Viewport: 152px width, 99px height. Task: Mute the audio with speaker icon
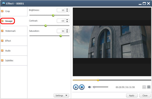[90, 87]
